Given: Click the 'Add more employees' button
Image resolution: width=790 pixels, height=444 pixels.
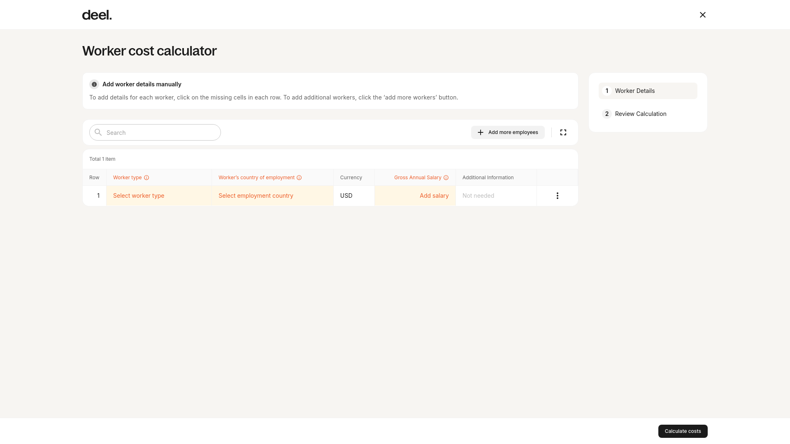Looking at the screenshot, I should 508,132.
